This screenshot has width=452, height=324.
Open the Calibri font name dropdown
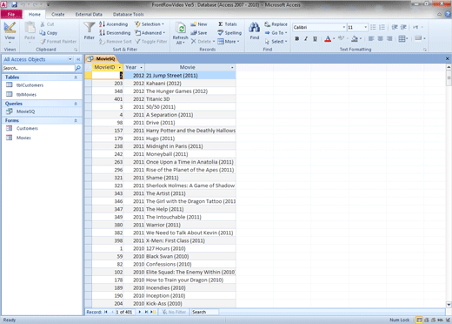point(344,27)
